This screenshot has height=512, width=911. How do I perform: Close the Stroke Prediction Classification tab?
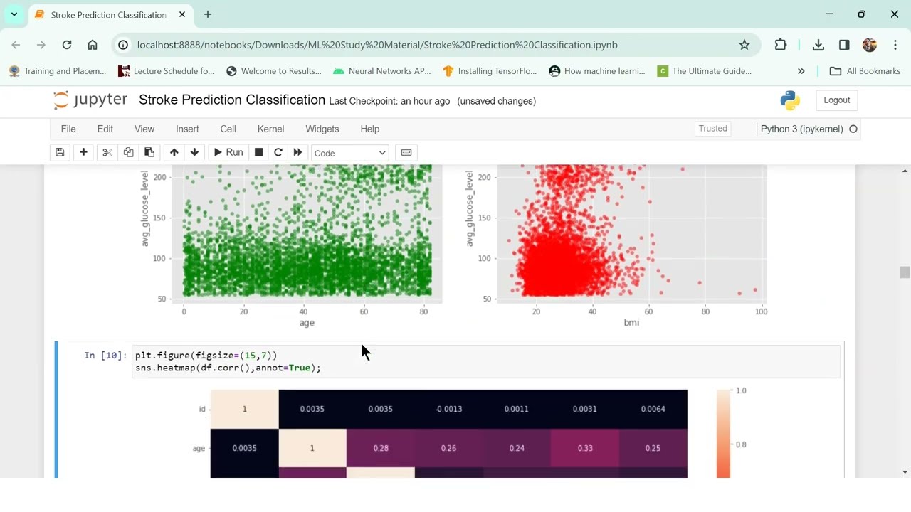(182, 14)
